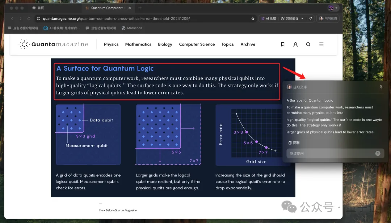This screenshot has width=391, height=223.
Task: Expand the translate dropdown arrow
Action: coord(302,19)
